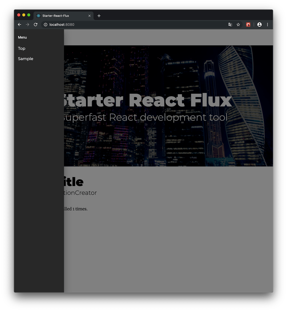Screen dimensions: 287x311
Task: Open Chrome's three-dot menu
Action: (267, 25)
